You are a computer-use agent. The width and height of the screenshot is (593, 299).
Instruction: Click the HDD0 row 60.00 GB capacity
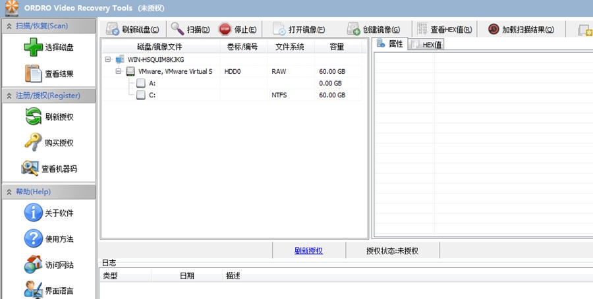[x=332, y=71]
